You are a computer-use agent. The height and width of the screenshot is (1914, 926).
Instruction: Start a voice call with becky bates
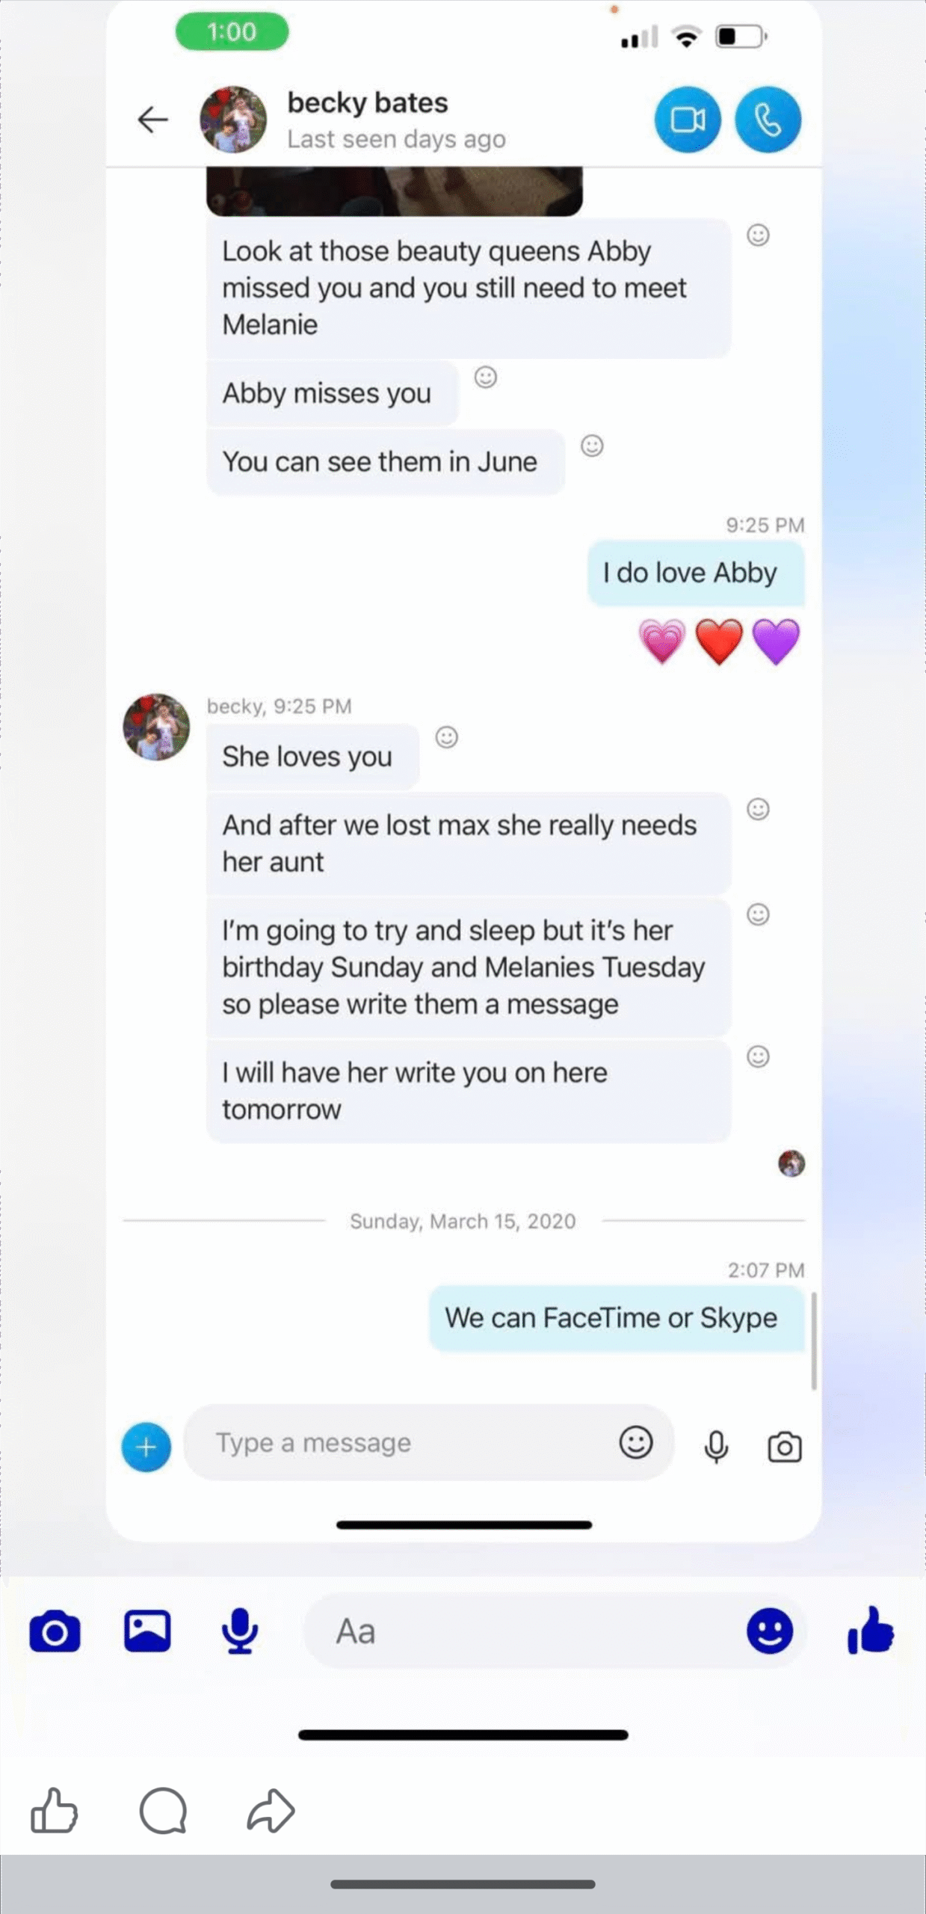pyautogui.click(x=768, y=120)
